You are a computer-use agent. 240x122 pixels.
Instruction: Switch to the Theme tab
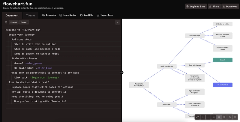pos(30,16)
